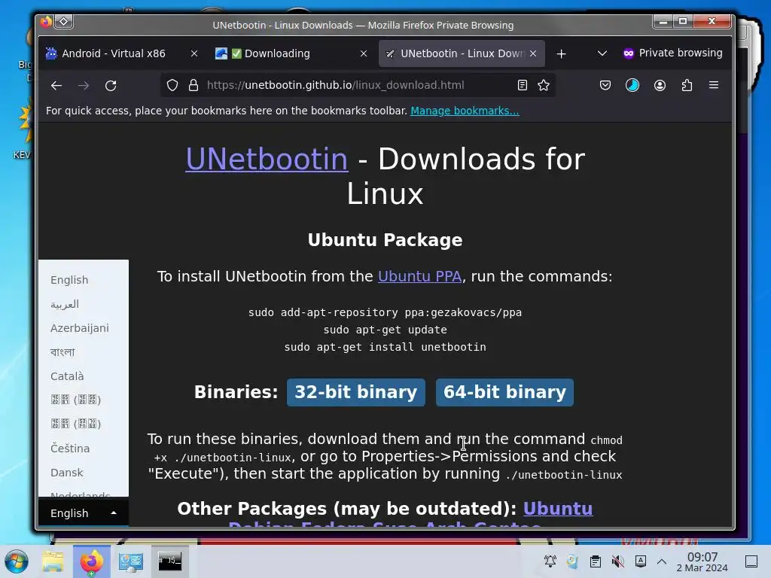771x578 pixels.
Task: Expand the hidden tray icons arrow
Action: pos(662,561)
